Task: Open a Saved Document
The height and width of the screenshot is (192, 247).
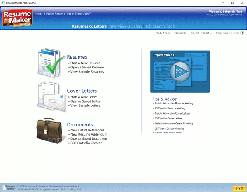Action: coord(88,139)
